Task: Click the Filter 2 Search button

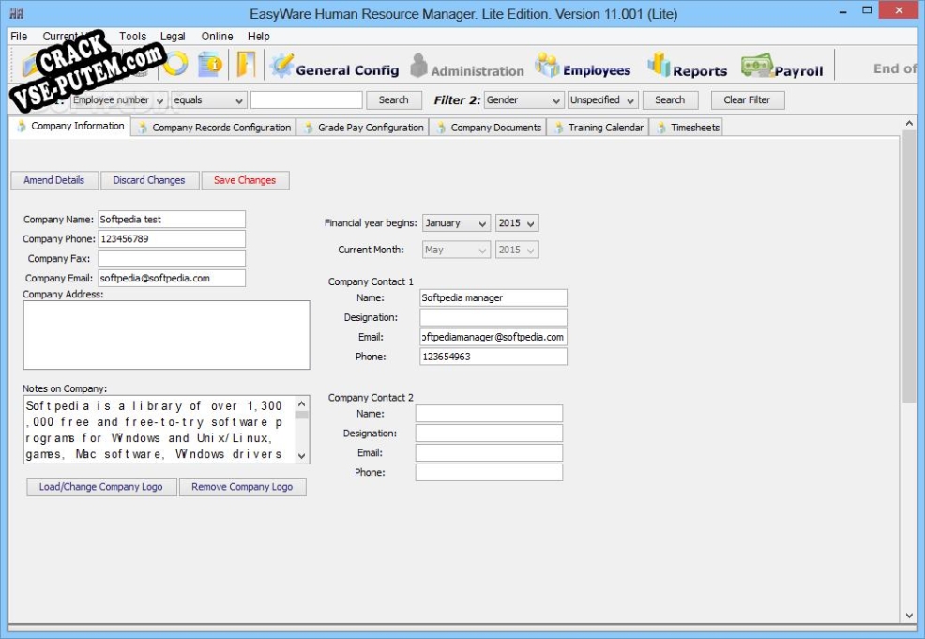Action: click(670, 100)
